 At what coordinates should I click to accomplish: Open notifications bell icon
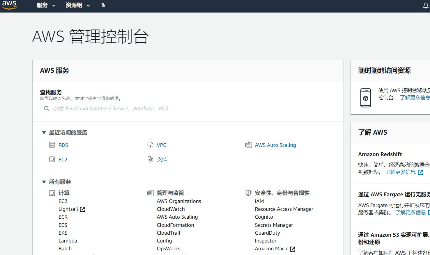click(426, 6)
